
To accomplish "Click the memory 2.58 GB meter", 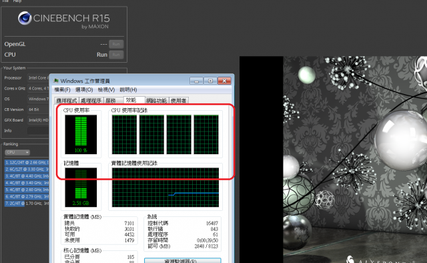I will pos(81,188).
